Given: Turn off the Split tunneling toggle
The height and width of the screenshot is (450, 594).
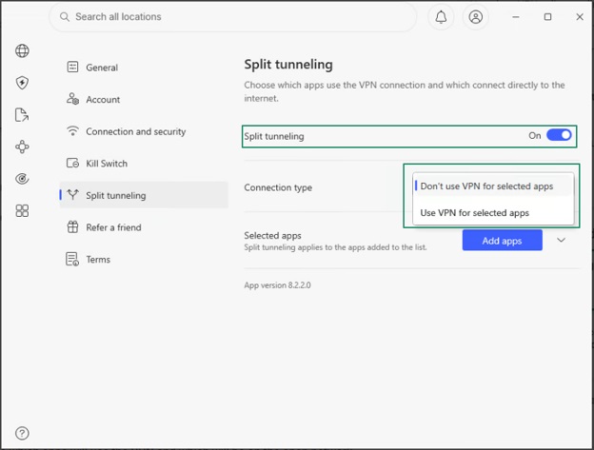Looking at the screenshot, I should coord(559,135).
